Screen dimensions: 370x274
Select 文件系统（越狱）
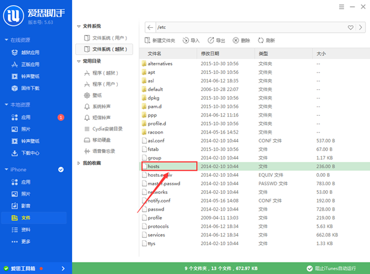coord(104,49)
